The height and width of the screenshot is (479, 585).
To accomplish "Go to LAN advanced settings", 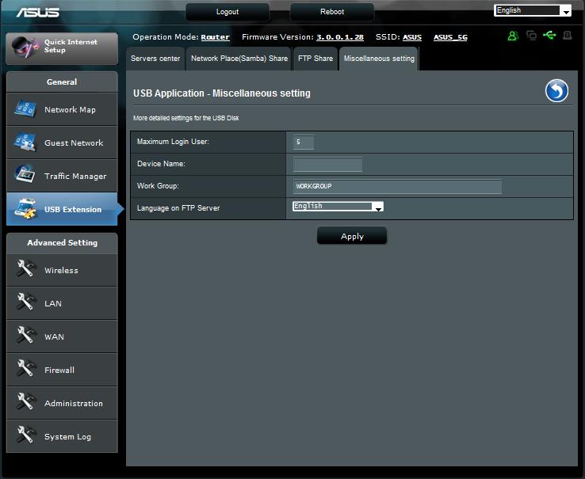I will point(62,303).
